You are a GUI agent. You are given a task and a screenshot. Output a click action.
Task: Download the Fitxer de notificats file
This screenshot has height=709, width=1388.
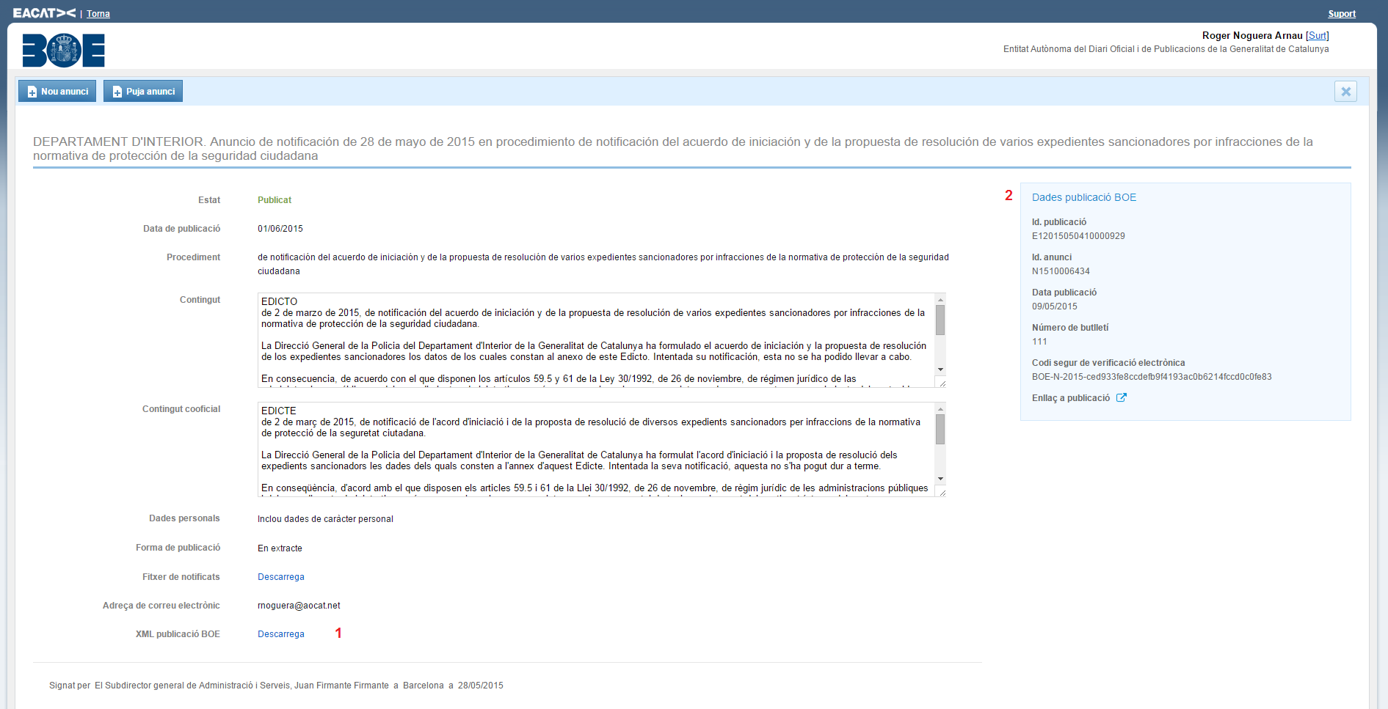pos(280,577)
